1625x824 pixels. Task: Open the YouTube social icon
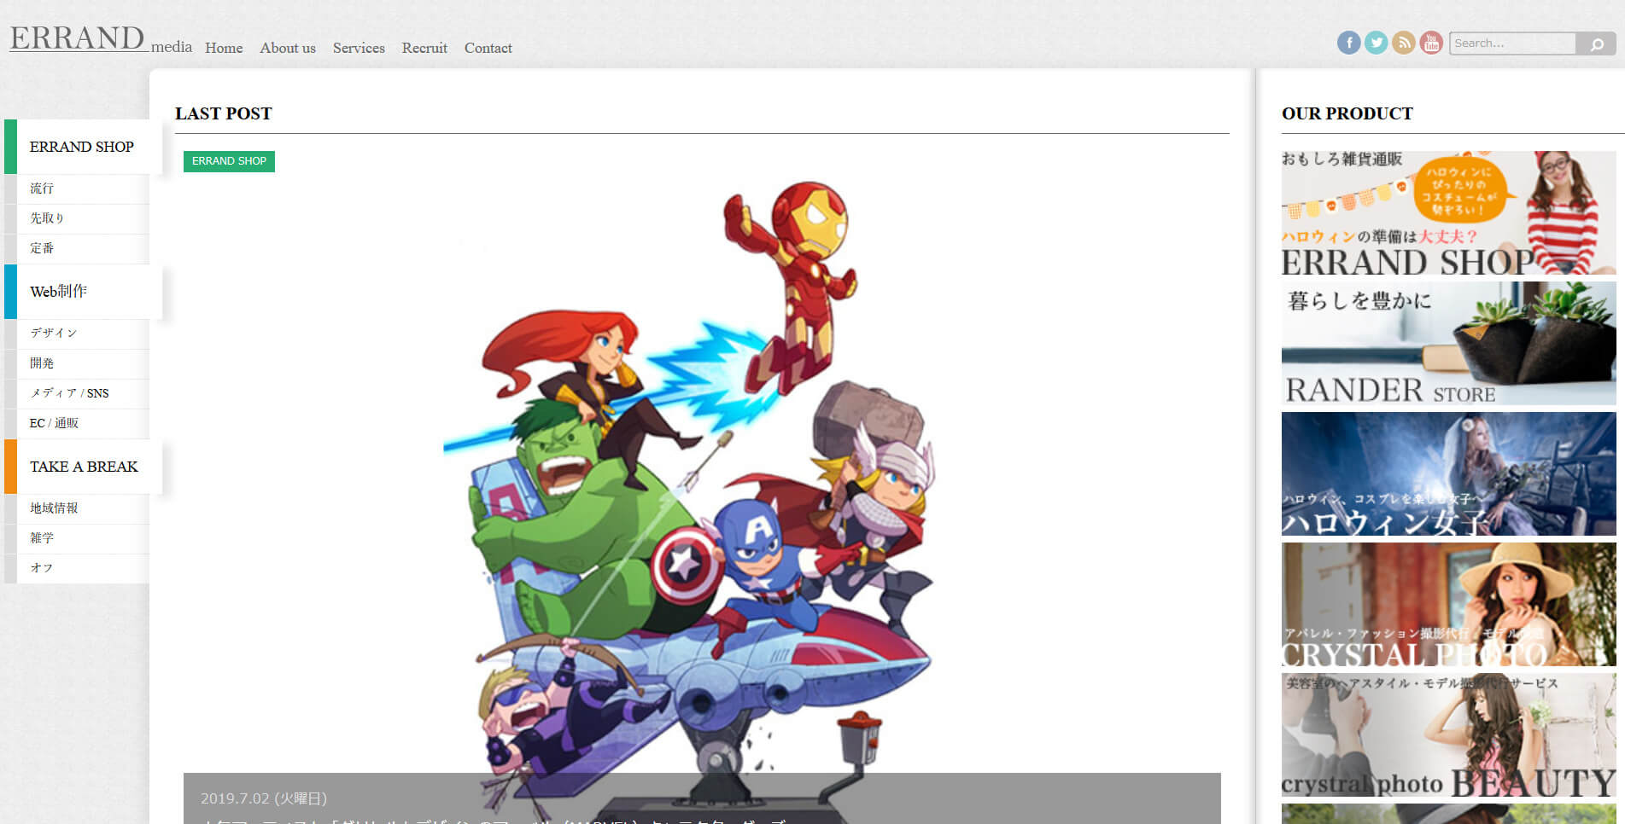1431,43
